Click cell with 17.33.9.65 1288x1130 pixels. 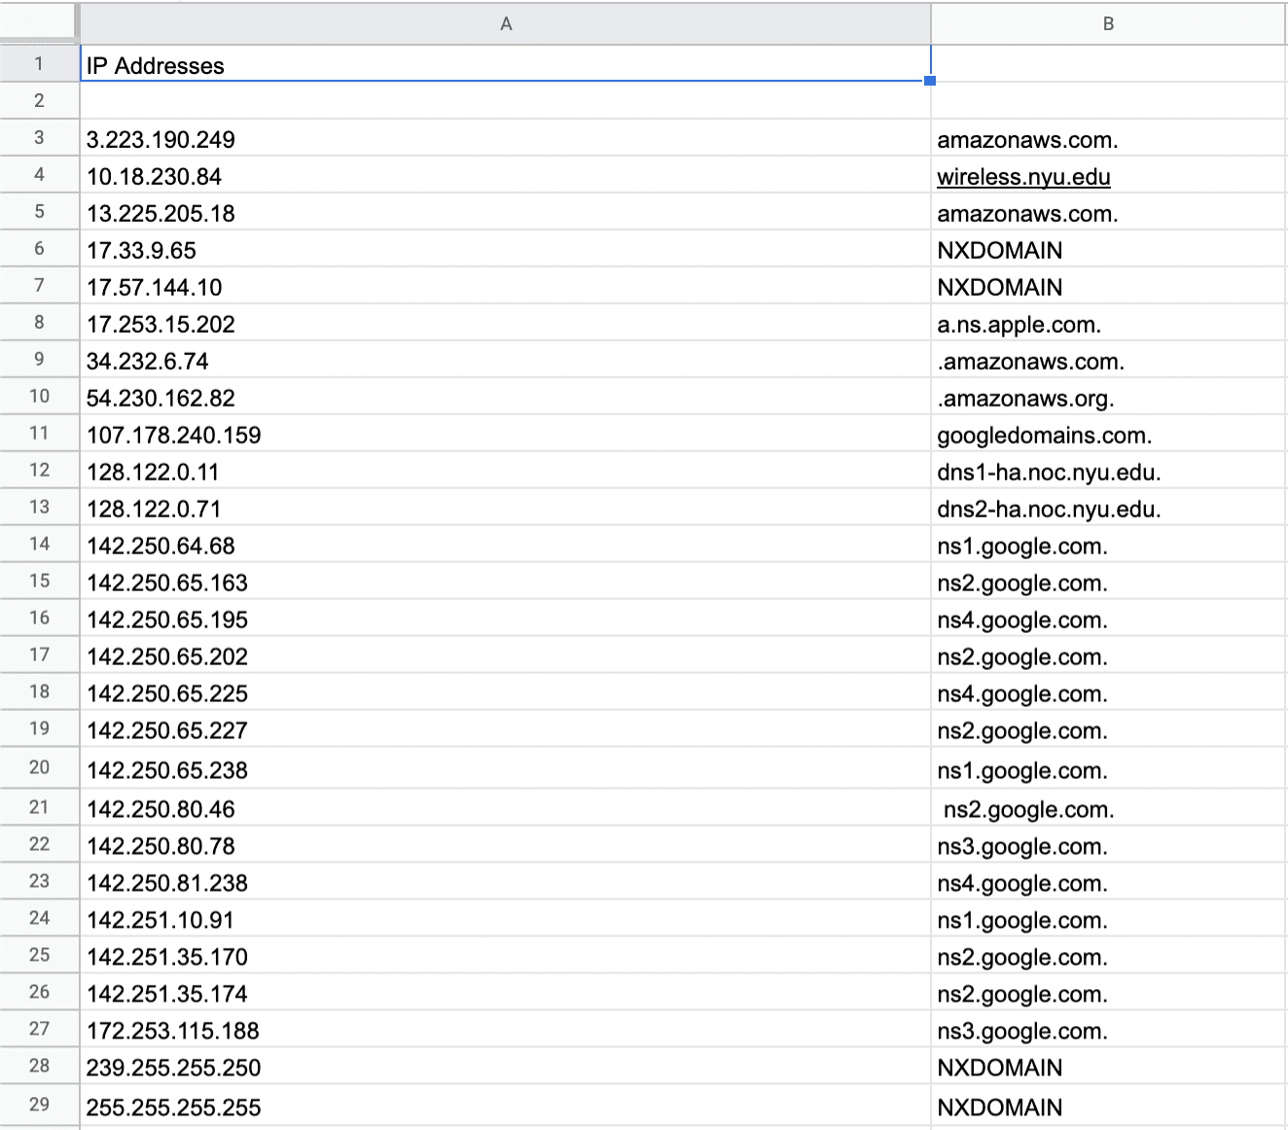(x=505, y=250)
